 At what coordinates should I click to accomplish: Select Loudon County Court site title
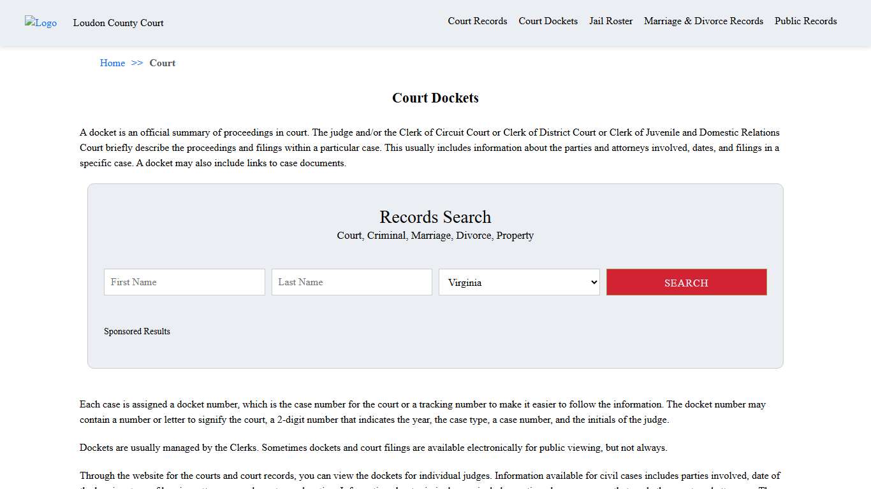119,23
